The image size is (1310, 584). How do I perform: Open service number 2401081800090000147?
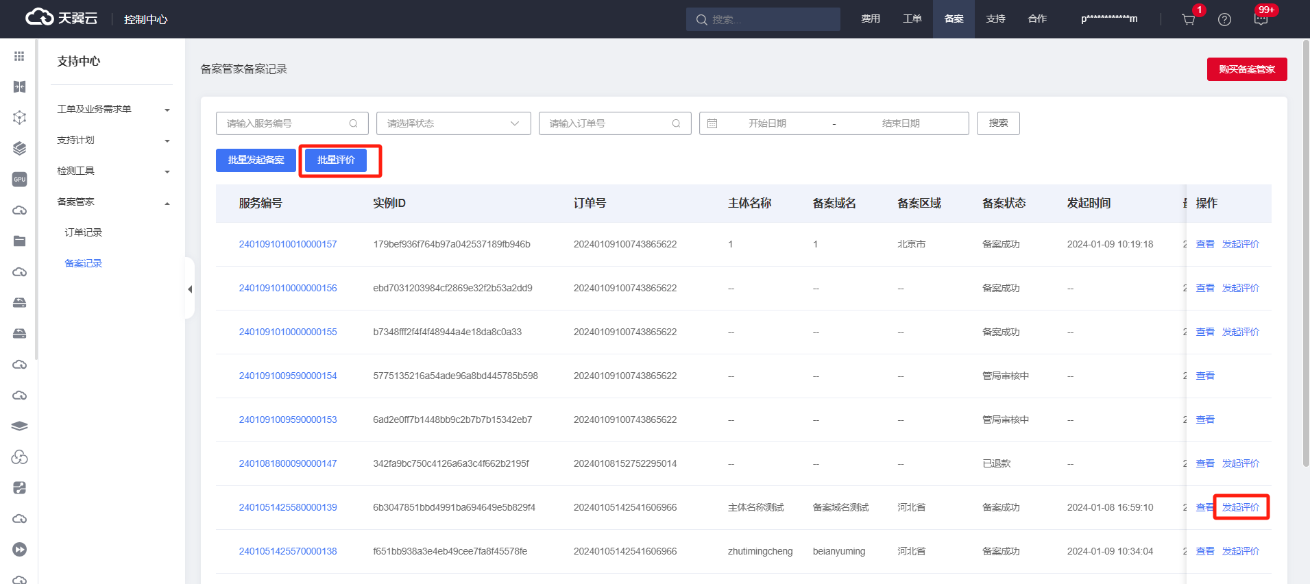coord(288,463)
